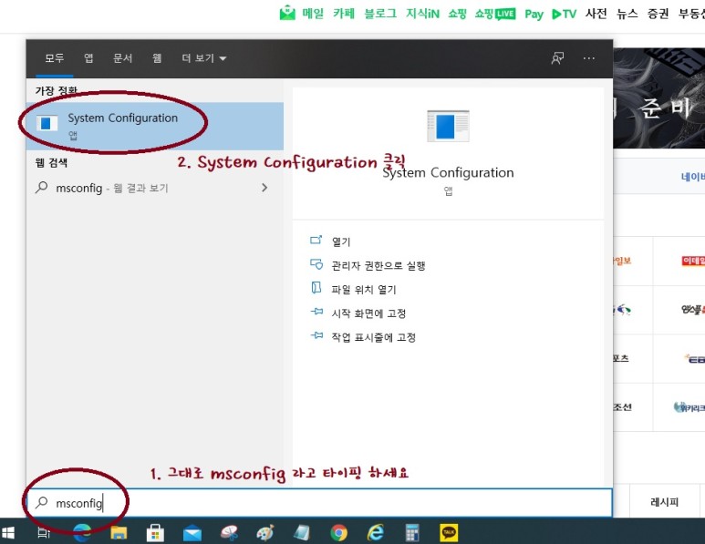Click Naver TV link

(x=564, y=14)
